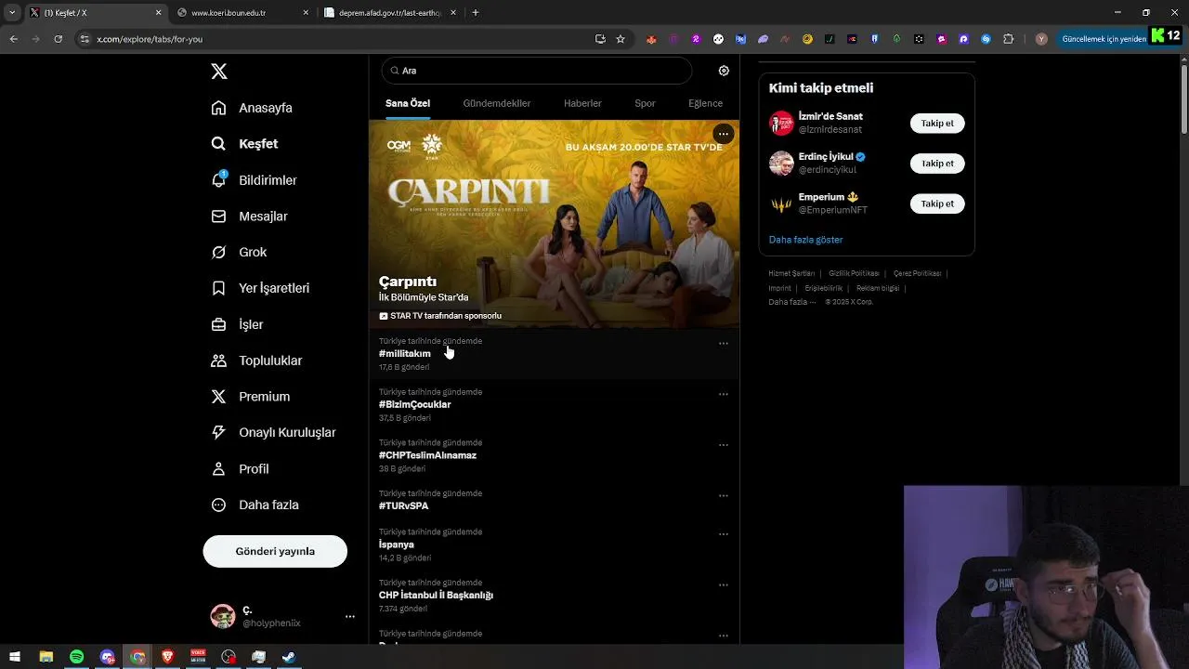
Task: Click Güncellemek için yeniden update button
Action: [x=1104, y=39]
